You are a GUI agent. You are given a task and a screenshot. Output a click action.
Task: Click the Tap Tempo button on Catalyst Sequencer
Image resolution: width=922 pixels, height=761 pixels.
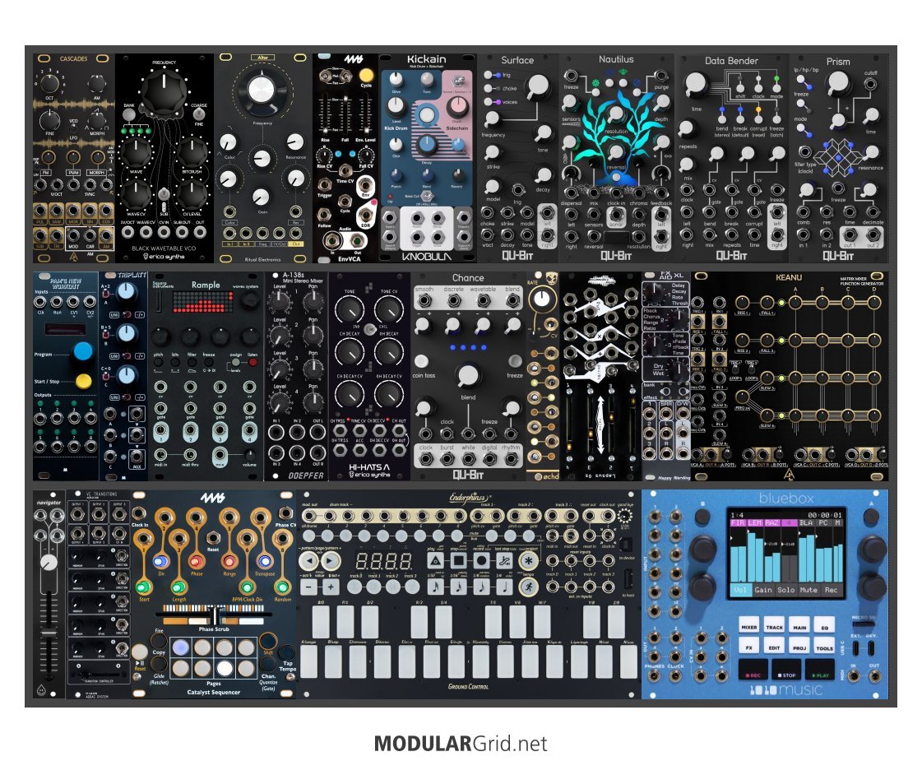286,652
